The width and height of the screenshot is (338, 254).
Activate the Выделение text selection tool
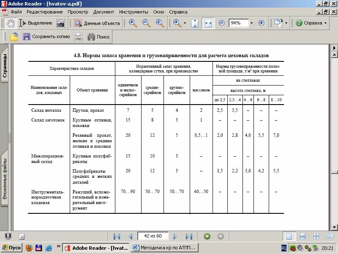(35, 23)
